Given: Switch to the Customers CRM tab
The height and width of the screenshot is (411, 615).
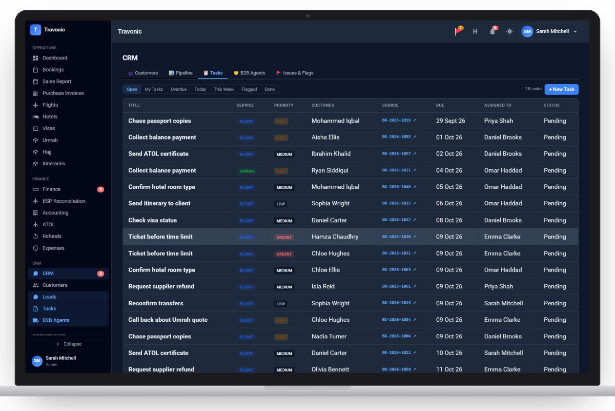Looking at the screenshot, I should click(143, 73).
